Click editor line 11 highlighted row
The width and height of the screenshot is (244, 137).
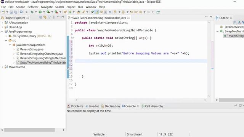(x=141, y=61)
